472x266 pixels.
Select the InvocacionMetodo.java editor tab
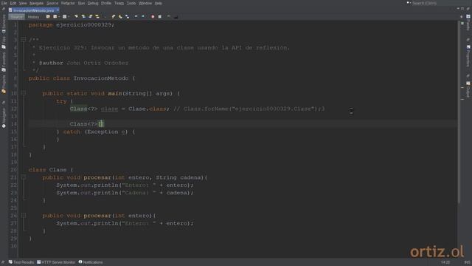point(33,10)
